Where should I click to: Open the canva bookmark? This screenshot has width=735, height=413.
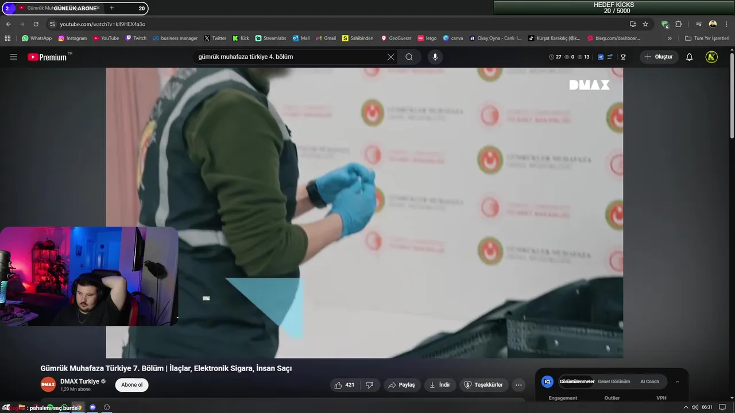[453, 38]
